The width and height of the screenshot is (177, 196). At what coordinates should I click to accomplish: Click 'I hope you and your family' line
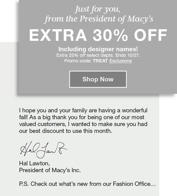click(x=83, y=110)
